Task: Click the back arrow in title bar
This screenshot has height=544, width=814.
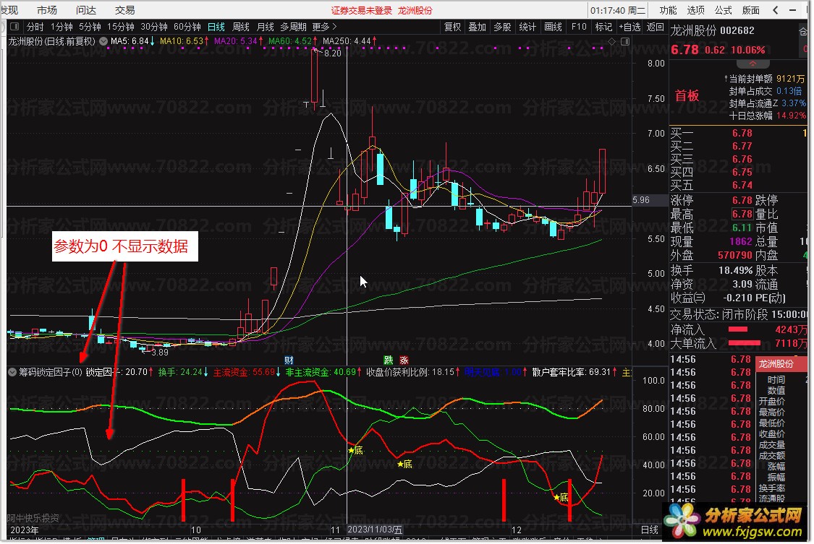Action: 776,10
